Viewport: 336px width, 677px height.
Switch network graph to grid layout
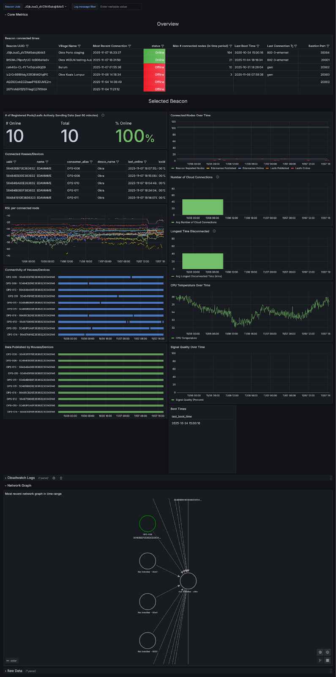tap(328, 660)
